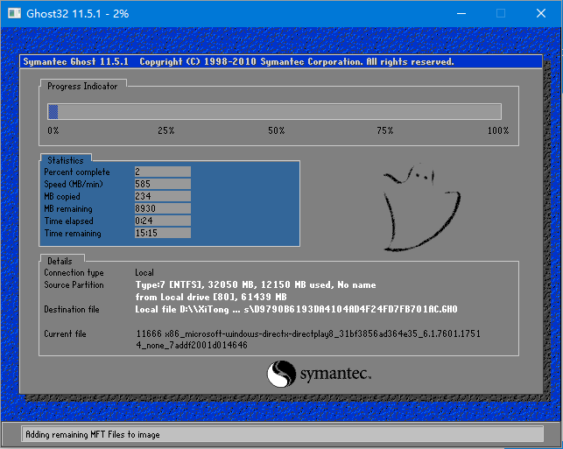Click the MB copied value 234
The height and width of the screenshot is (449, 563).
[x=161, y=197]
